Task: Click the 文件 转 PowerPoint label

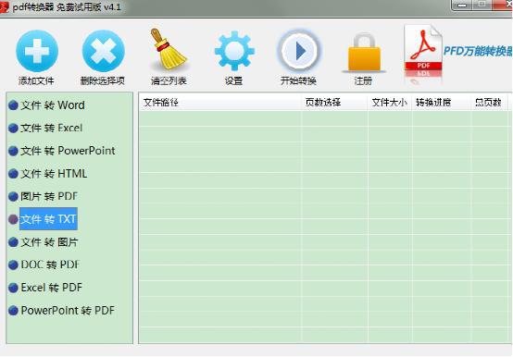Action: (68, 151)
